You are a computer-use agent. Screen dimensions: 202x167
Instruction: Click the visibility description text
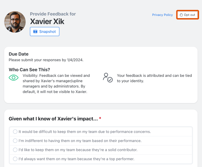(x=56, y=83)
